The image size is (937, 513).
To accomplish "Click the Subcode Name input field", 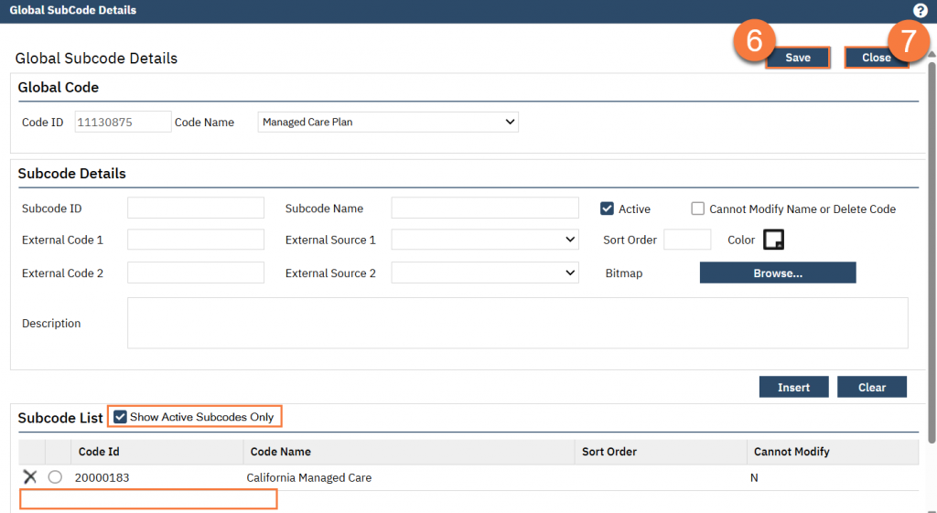I will tap(485, 208).
